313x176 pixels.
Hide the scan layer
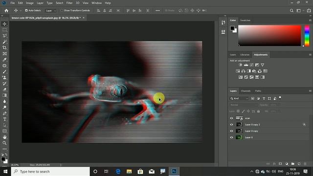click(231, 118)
